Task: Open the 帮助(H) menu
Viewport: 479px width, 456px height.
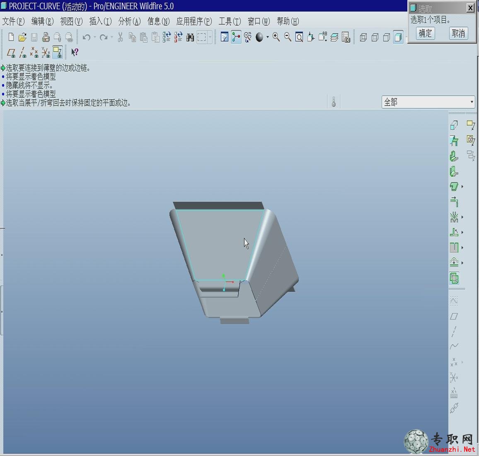Action: [288, 22]
